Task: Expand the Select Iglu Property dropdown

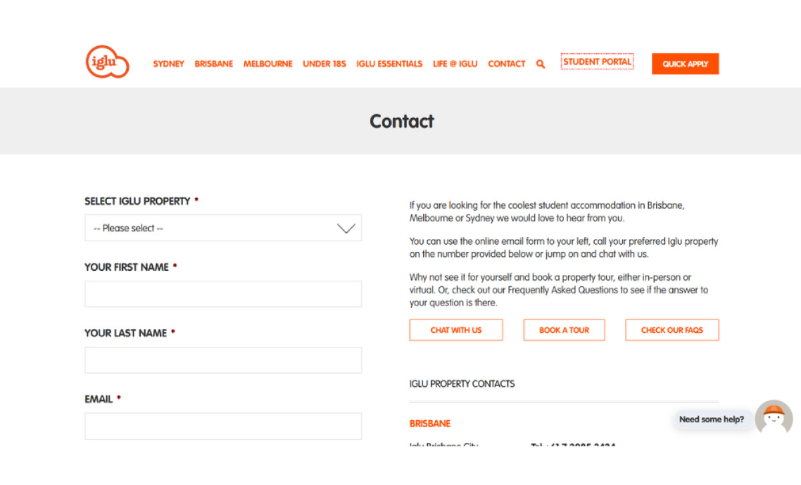Action: click(223, 227)
